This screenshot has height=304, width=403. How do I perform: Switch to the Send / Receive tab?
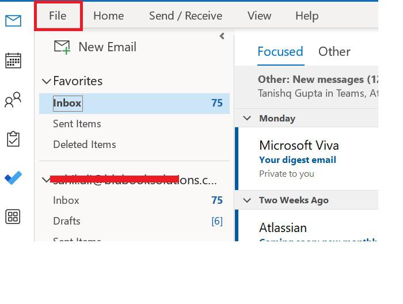185,16
